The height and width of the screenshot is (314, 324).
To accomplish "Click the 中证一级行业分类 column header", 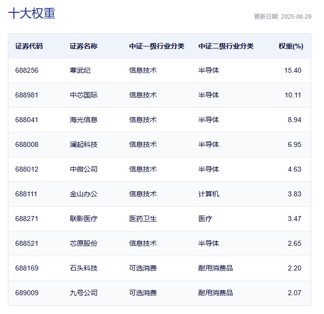I will [x=157, y=46].
